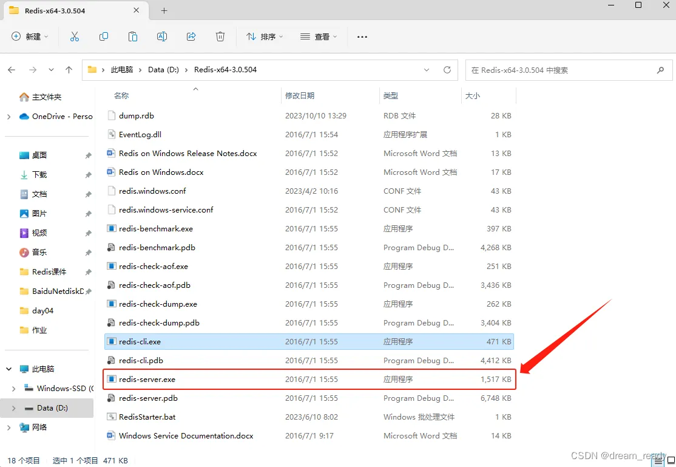This screenshot has height=467, width=676.
Task: Click the Delete trash icon
Action: tap(220, 36)
